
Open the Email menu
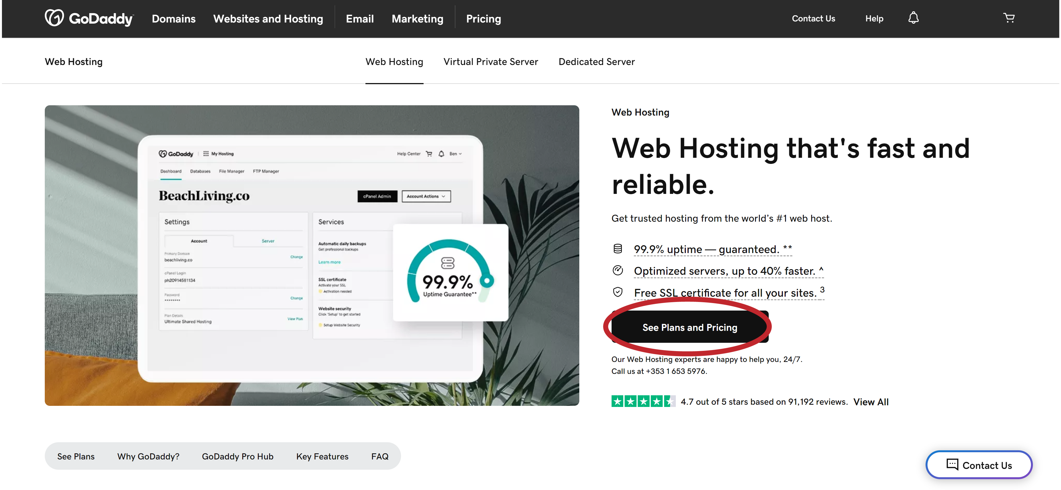coord(360,19)
